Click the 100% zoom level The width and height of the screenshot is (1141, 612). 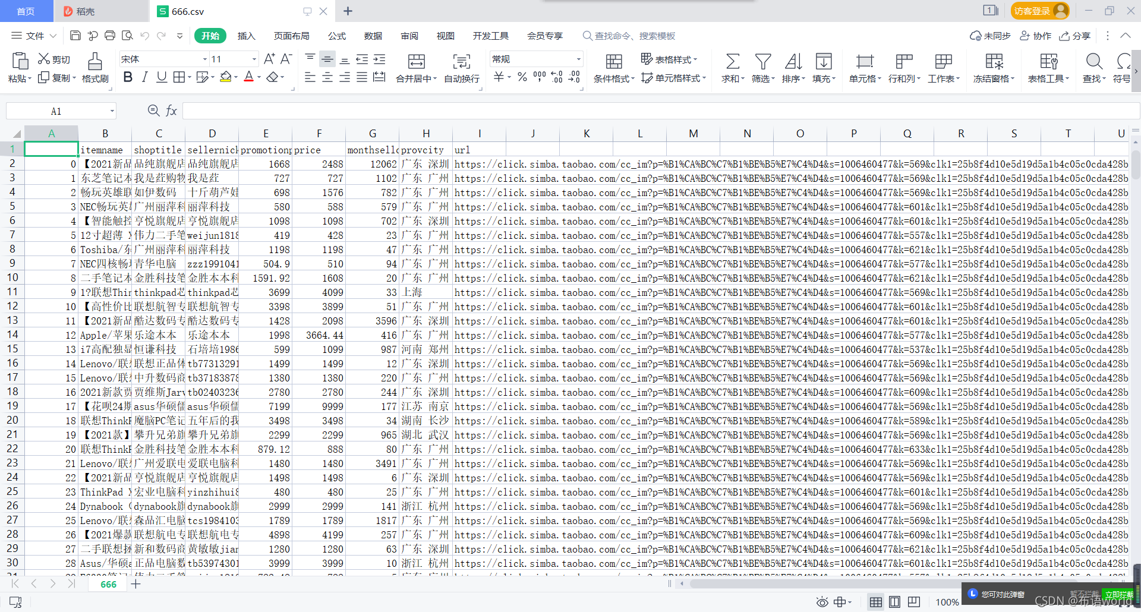pyautogui.click(x=947, y=602)
